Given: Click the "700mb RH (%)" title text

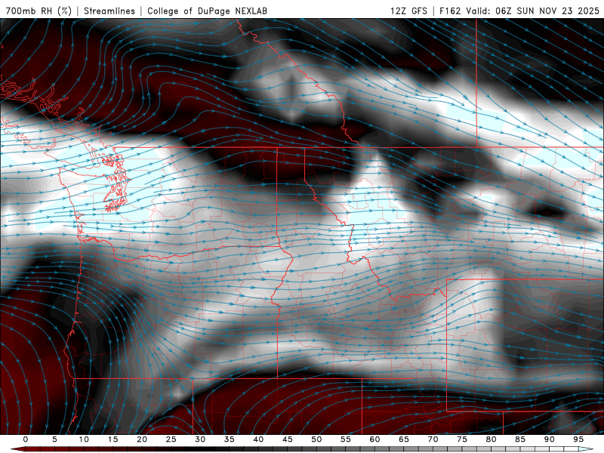Looking at the screenshot, I should coord(39,11).
